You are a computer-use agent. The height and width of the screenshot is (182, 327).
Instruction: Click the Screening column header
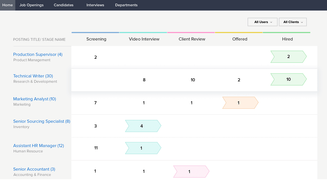(96, 39)
